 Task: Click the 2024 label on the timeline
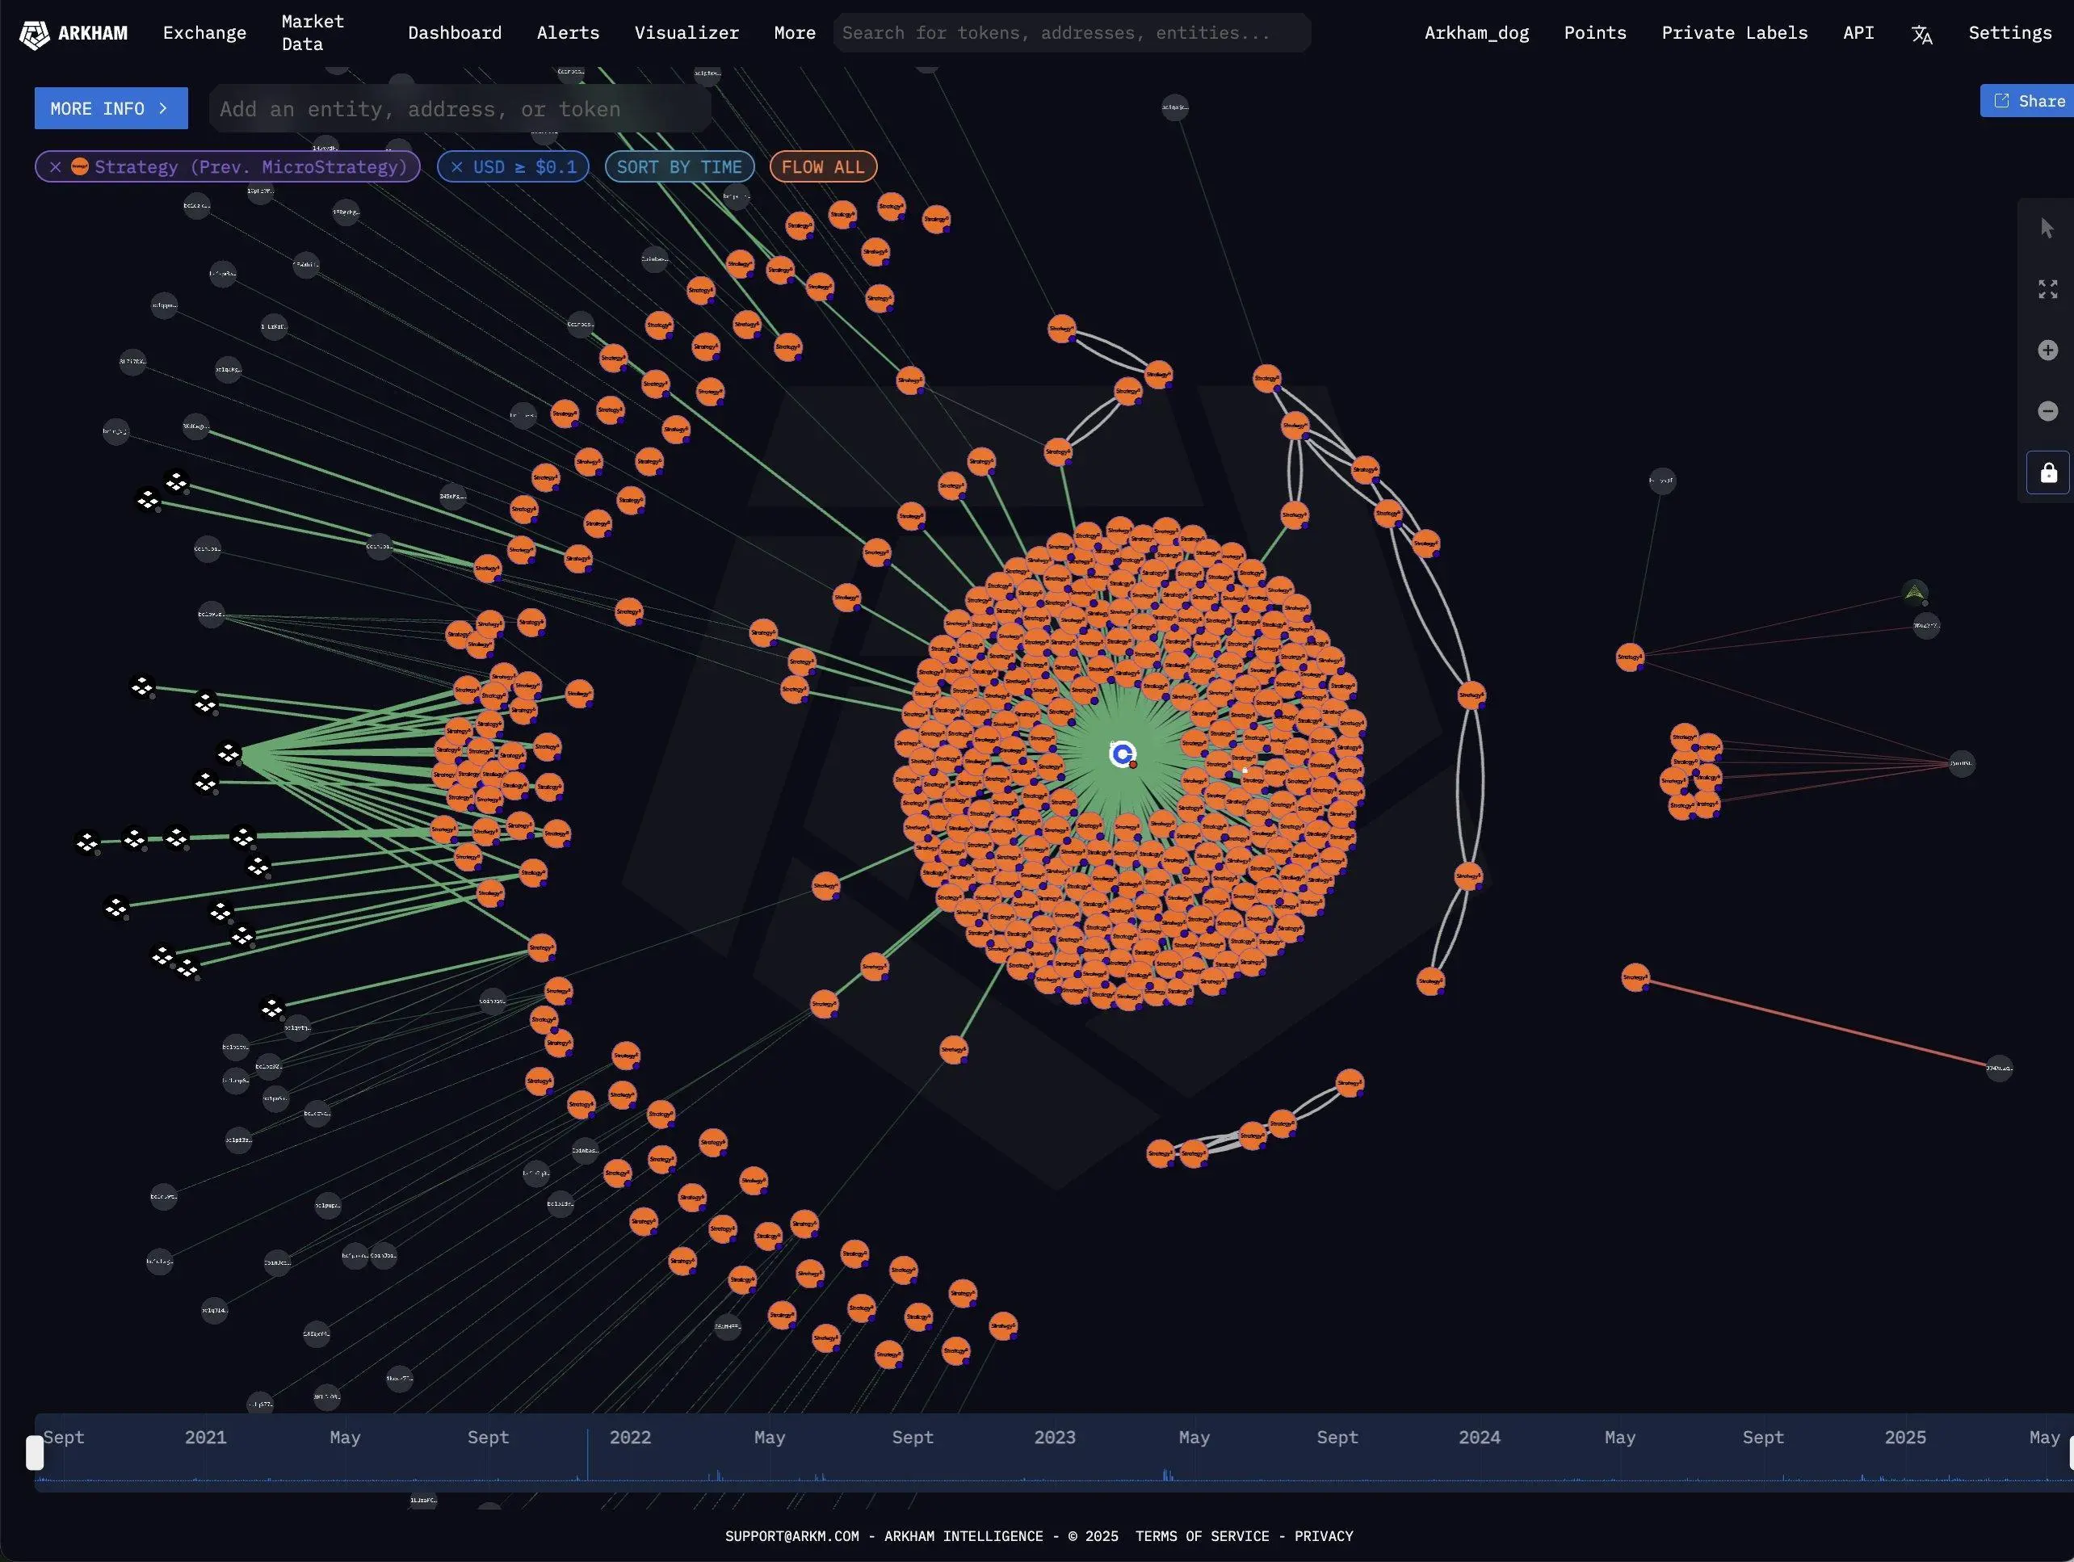pos(1479,1438)
